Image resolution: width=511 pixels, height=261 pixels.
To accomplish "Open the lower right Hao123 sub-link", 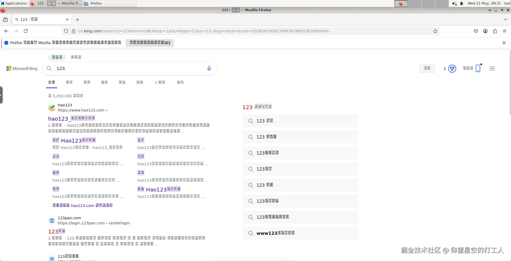I will tap(159, 189).
